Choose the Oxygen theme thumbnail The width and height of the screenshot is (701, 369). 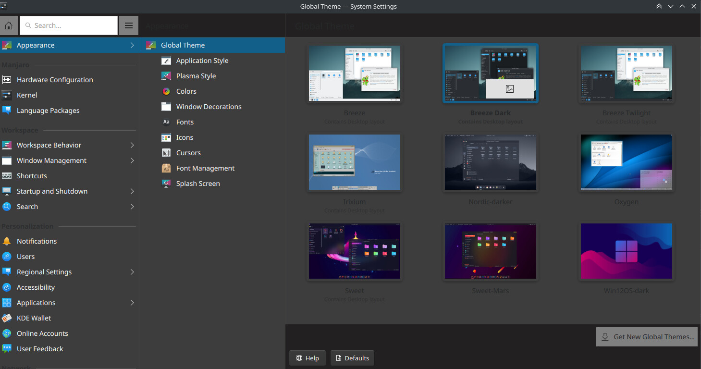(x=627, y=162)
